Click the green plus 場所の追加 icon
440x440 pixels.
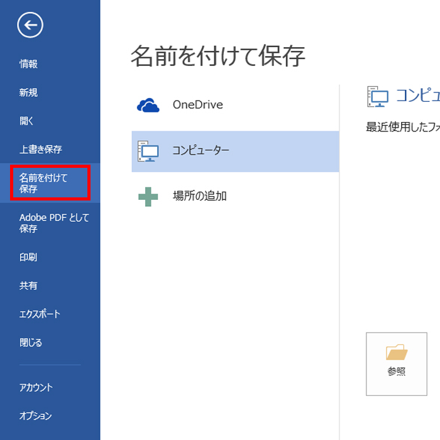[x=148, y=197]
